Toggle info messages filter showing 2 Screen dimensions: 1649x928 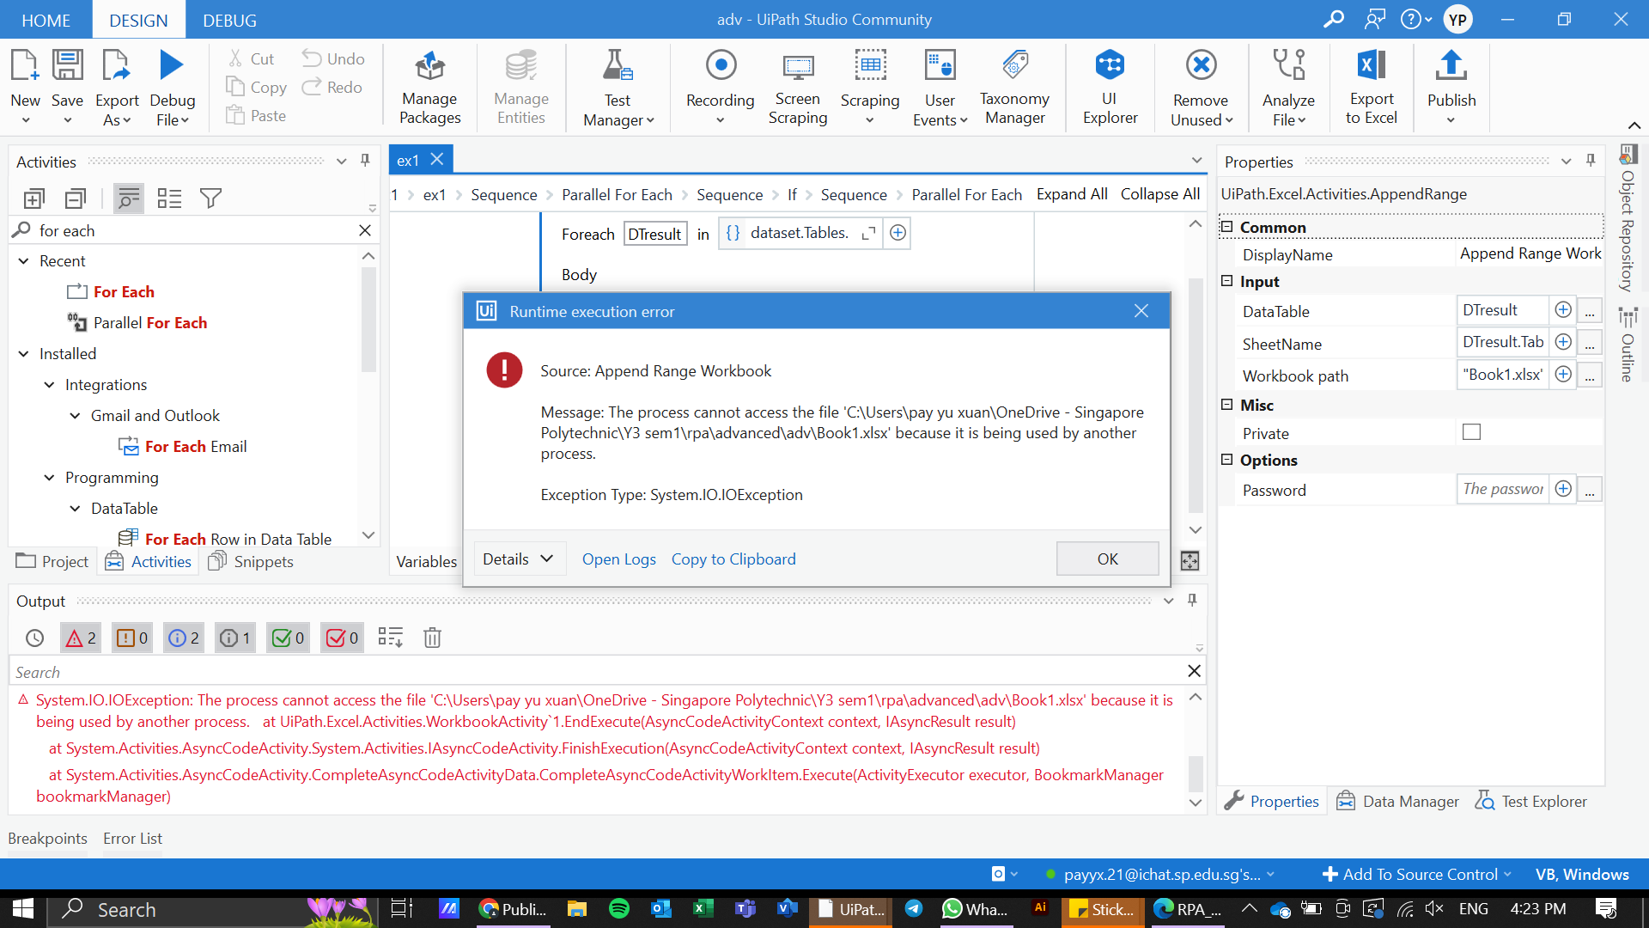[x=184, y=638]
